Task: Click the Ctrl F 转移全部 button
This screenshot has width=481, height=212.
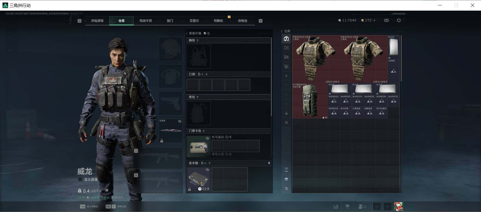Action: (116, 206)
